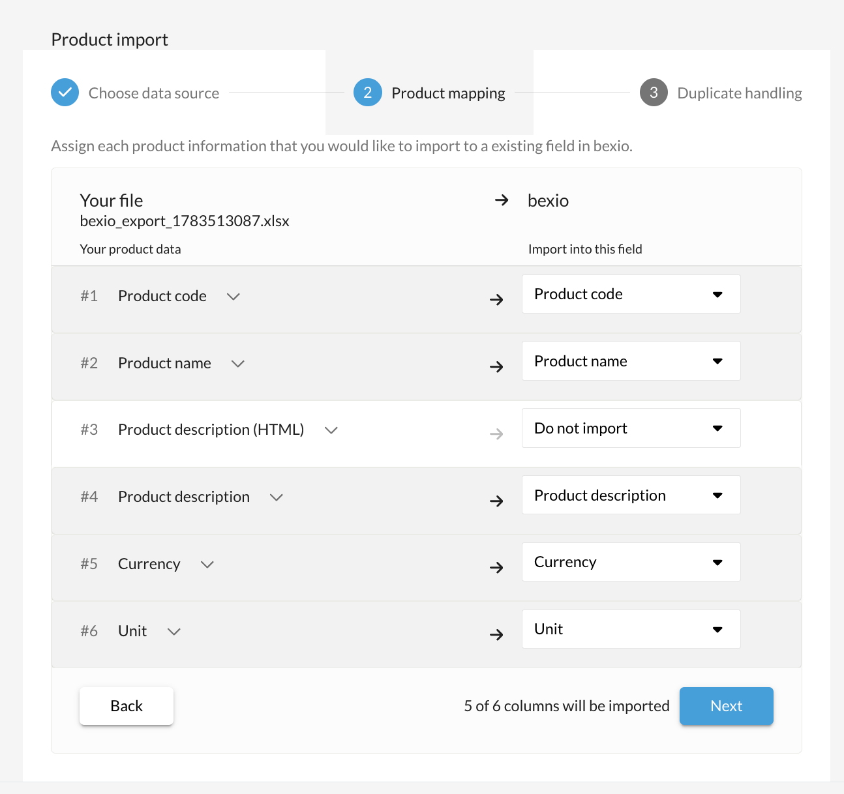Image resolution: width=844 pixels, height=794 pixels.
Task: Open the Unit target field dropdown
Action: pos(631,629)
